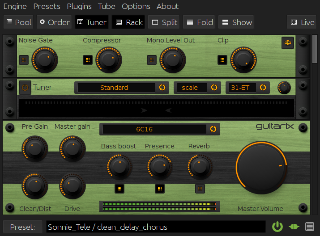The image size is (320, 236).
Task: Click the Preset label button
Action: (23, 227)
